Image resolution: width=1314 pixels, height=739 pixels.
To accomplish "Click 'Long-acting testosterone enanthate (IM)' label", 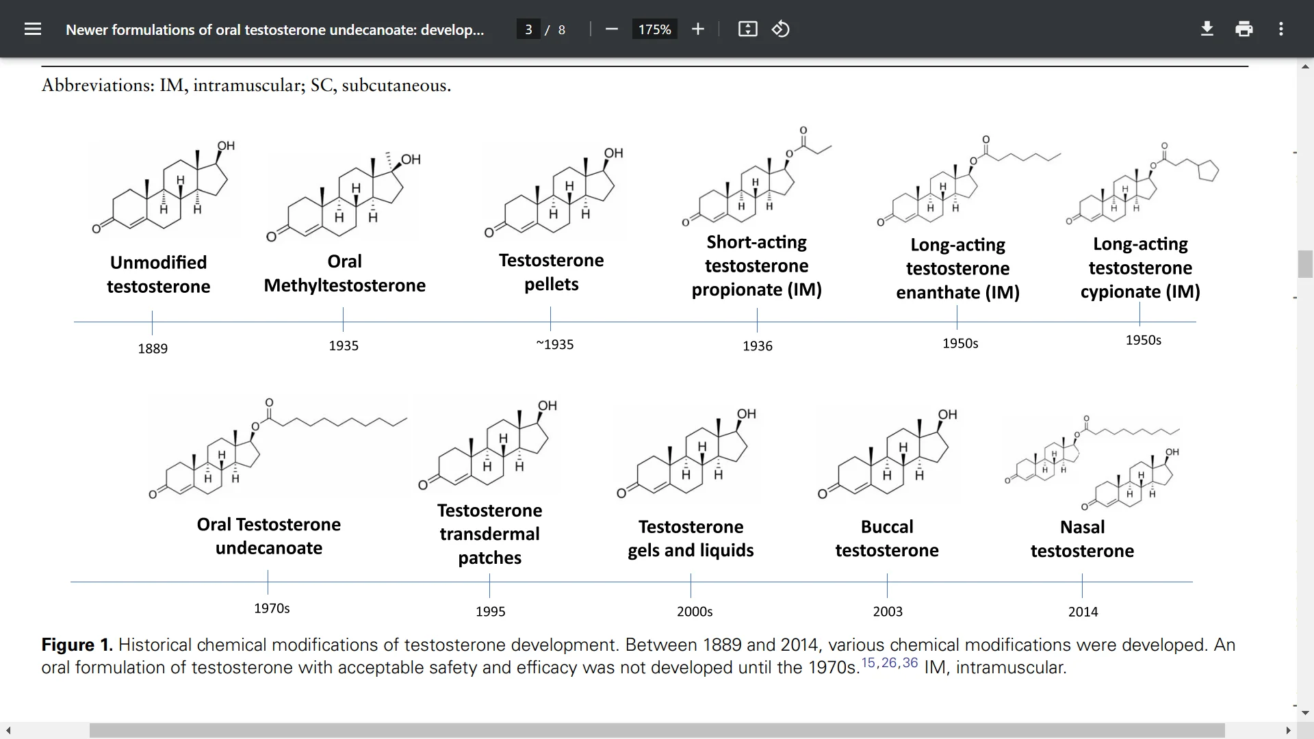I will coord(957,268).
